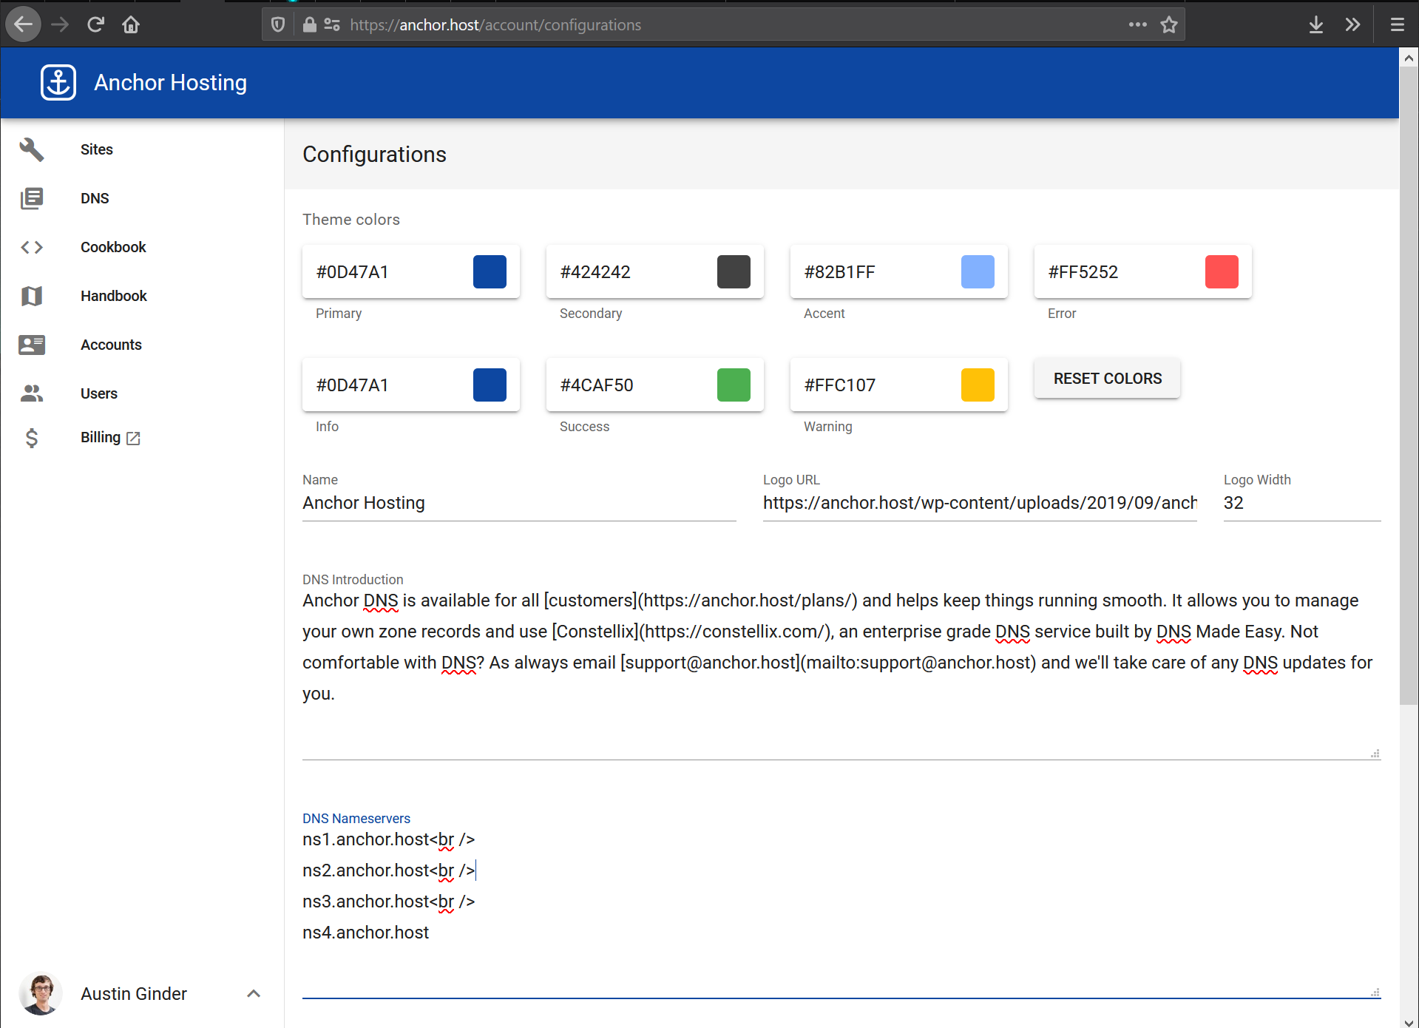Image resolution: width=1419 pixels, height=1028 pixels.
Task: Open the site permissions icon in address bar
Action: 332,24
